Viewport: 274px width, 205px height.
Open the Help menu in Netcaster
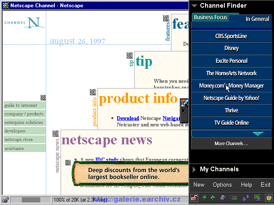(x=247, y=184)
